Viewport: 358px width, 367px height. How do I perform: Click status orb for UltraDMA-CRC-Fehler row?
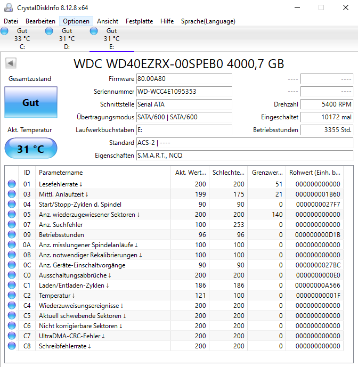pos(12,336)
